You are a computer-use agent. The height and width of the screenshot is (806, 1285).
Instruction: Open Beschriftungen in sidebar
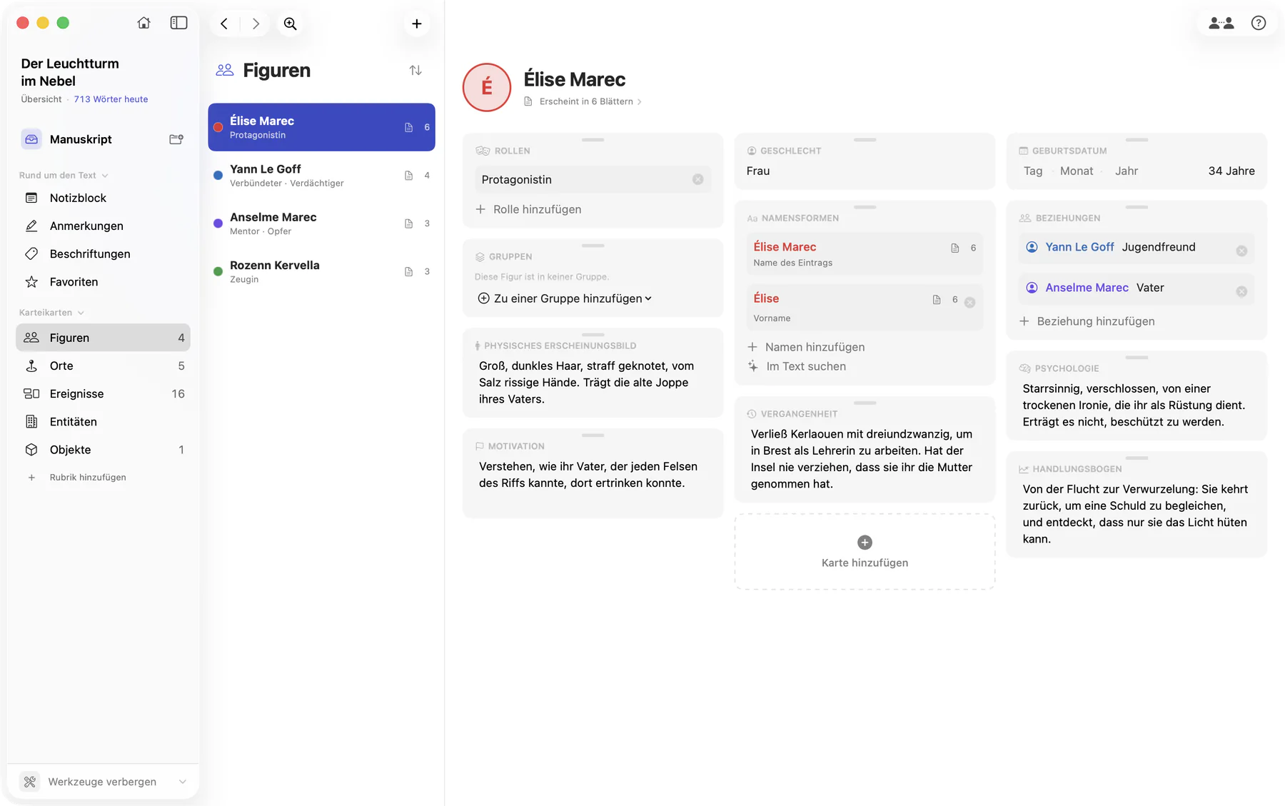[x=103, y=253]
